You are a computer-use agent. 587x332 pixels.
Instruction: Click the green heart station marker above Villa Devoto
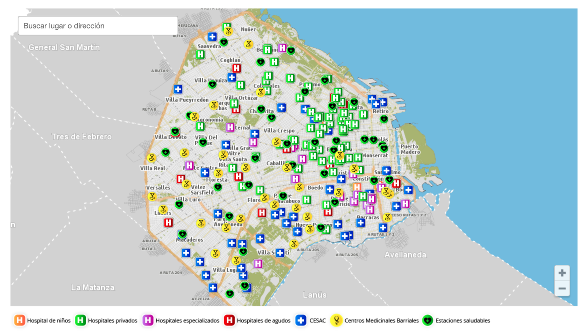175,131
